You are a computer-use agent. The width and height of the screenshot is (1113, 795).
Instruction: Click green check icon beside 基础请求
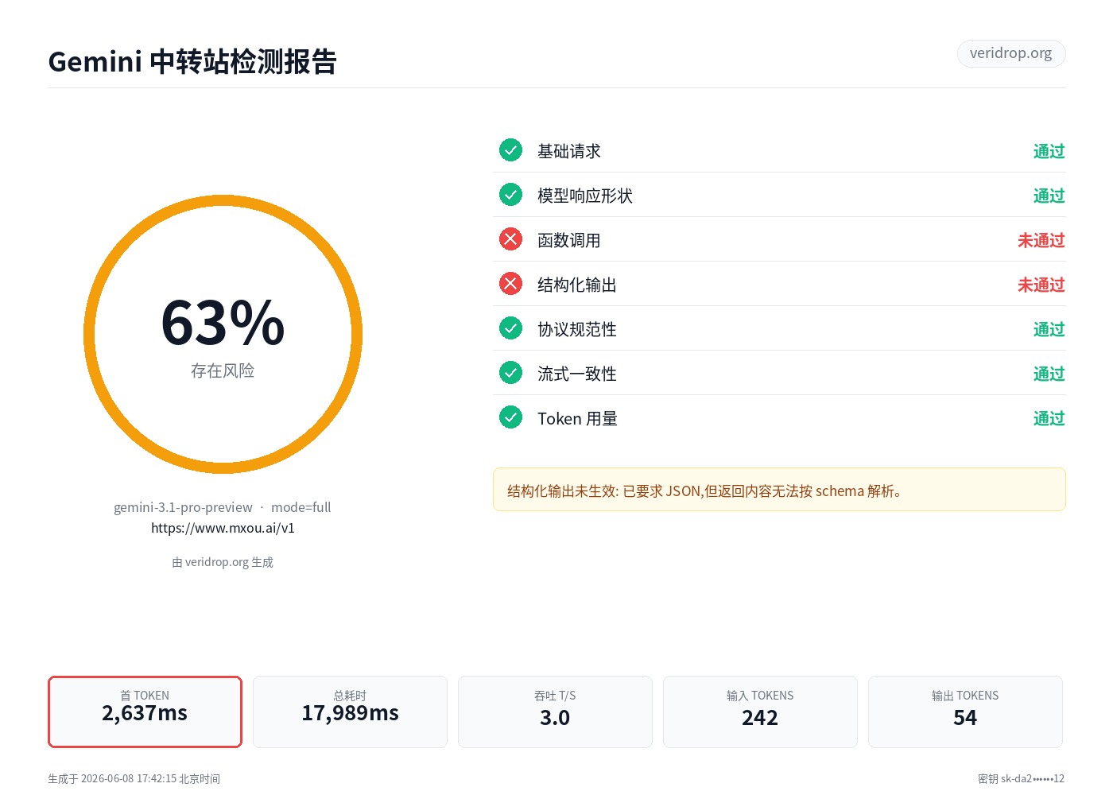click(x=510, y=150)
